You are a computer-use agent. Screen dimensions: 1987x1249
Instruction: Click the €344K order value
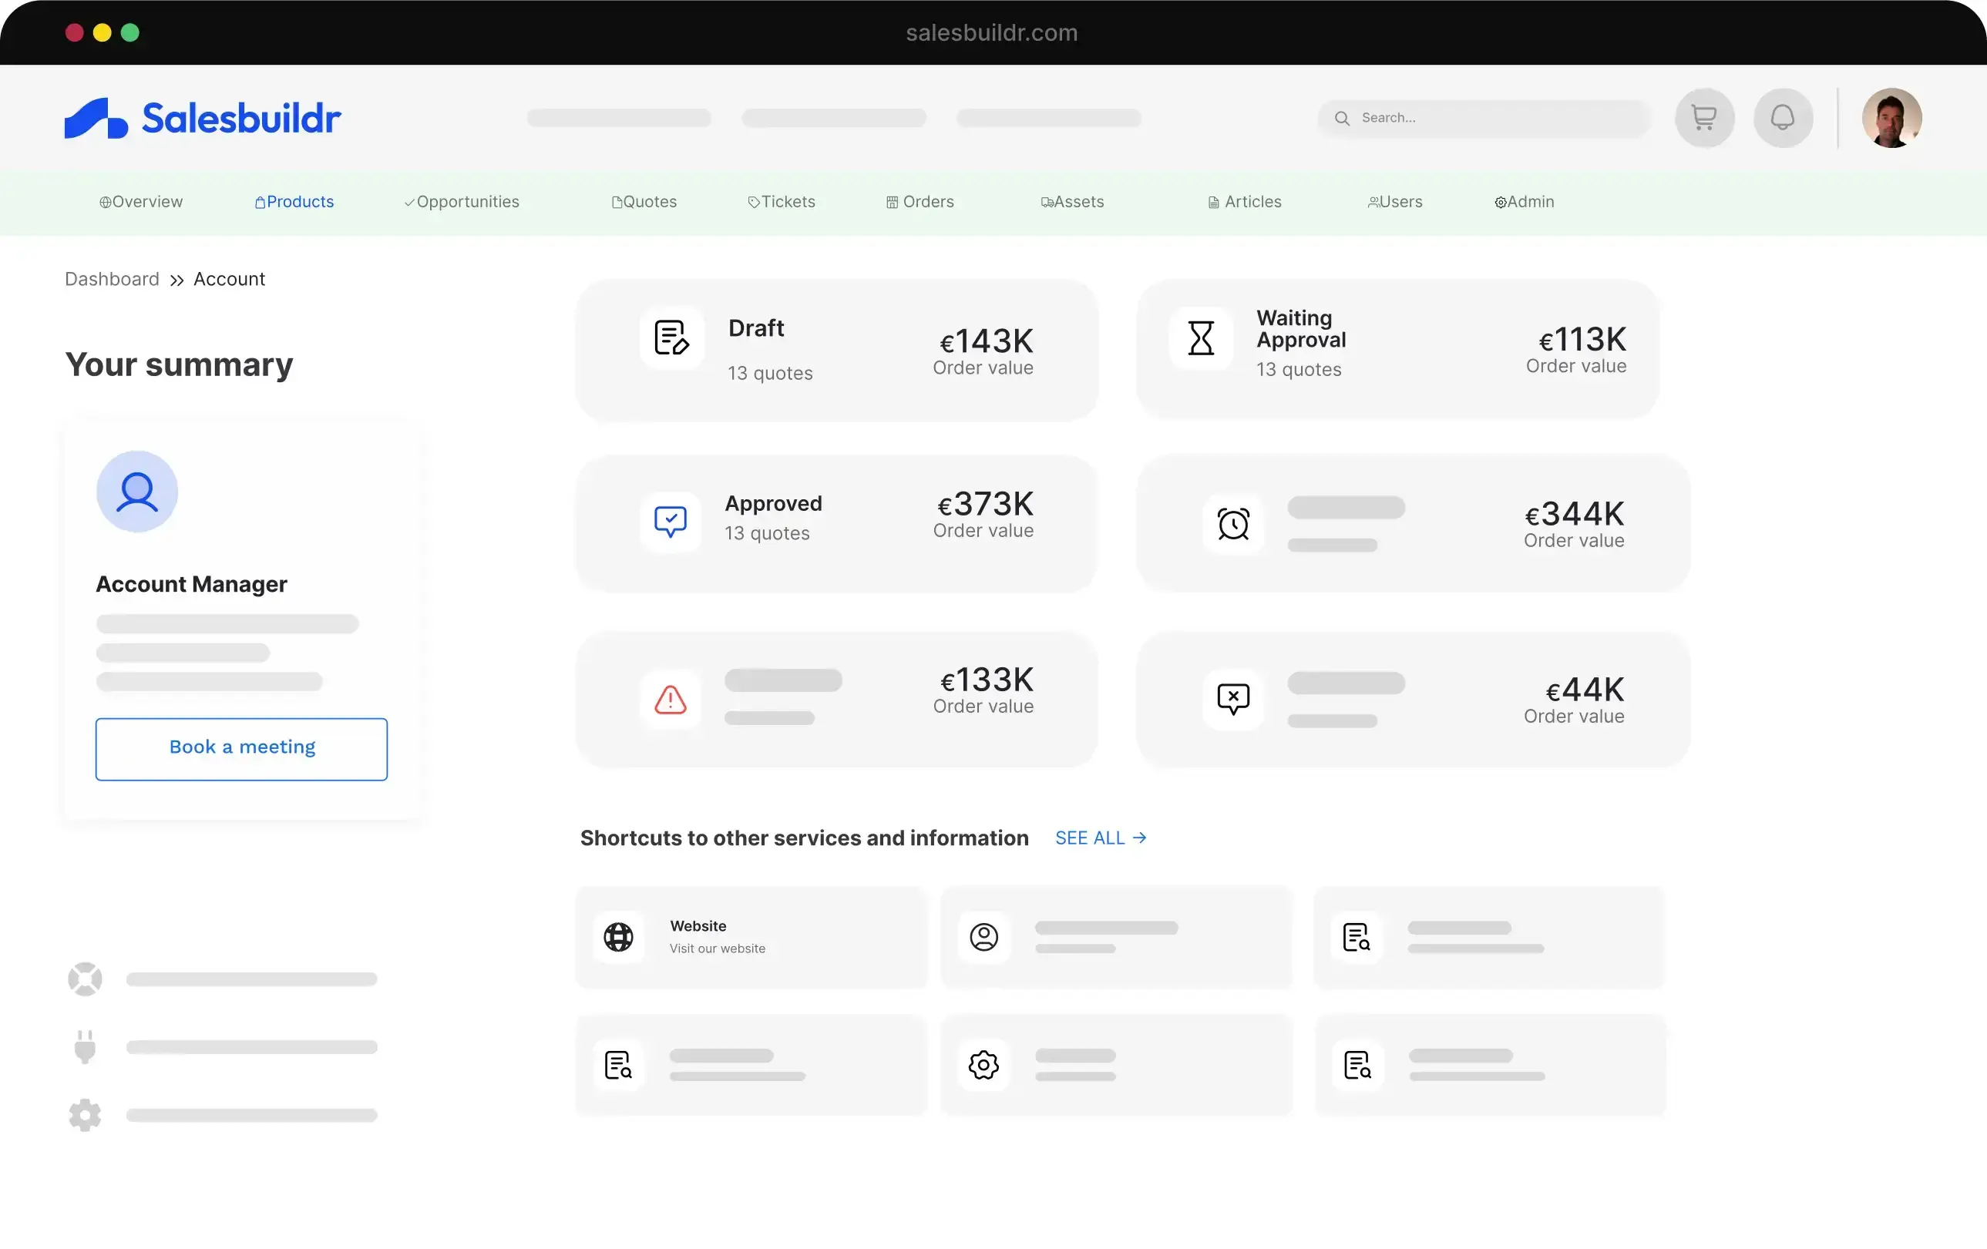pyautogui.click(x=1574, y=514)
